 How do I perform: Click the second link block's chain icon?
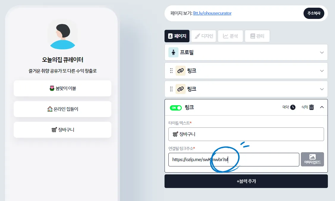tap(181, 89)
